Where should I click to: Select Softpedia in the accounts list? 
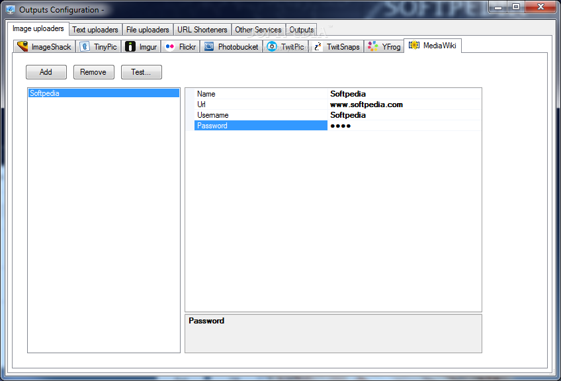[x=104, y=93]
